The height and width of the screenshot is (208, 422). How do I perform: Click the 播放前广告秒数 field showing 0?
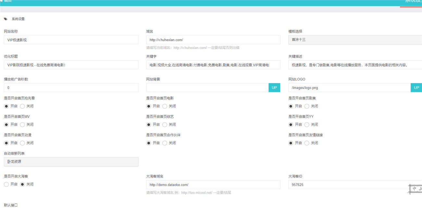click(71, 87)
